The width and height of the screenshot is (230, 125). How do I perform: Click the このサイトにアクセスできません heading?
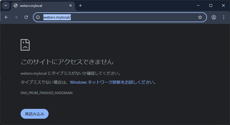pyautogui.click(x=67, y=62)
